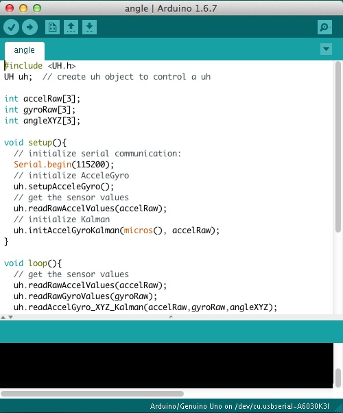Click on the #include <UH.h> line
Image resolution: width=343 pixels, height=413 pixels.
pos(40,66)
